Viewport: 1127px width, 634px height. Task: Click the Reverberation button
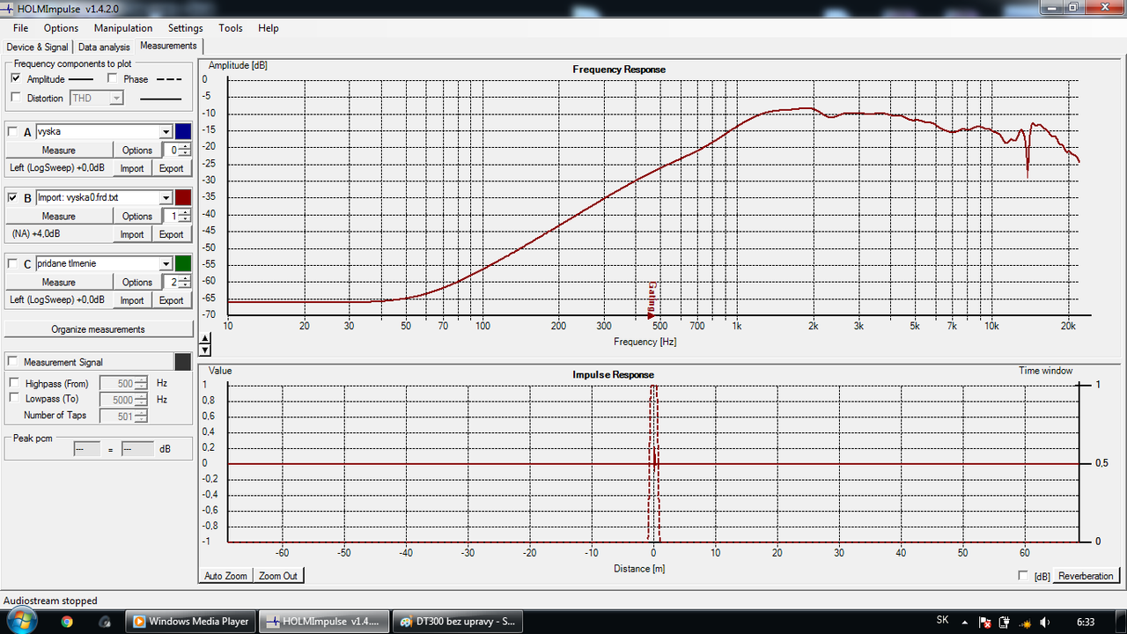coord(1086,576)
